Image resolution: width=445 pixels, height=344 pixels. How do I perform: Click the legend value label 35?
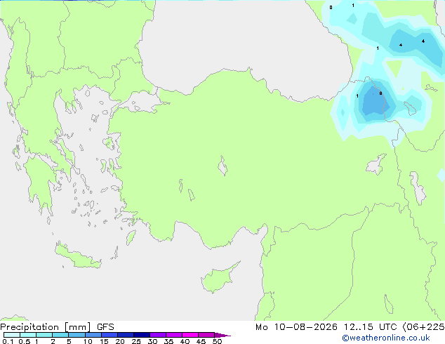point(168,341)
